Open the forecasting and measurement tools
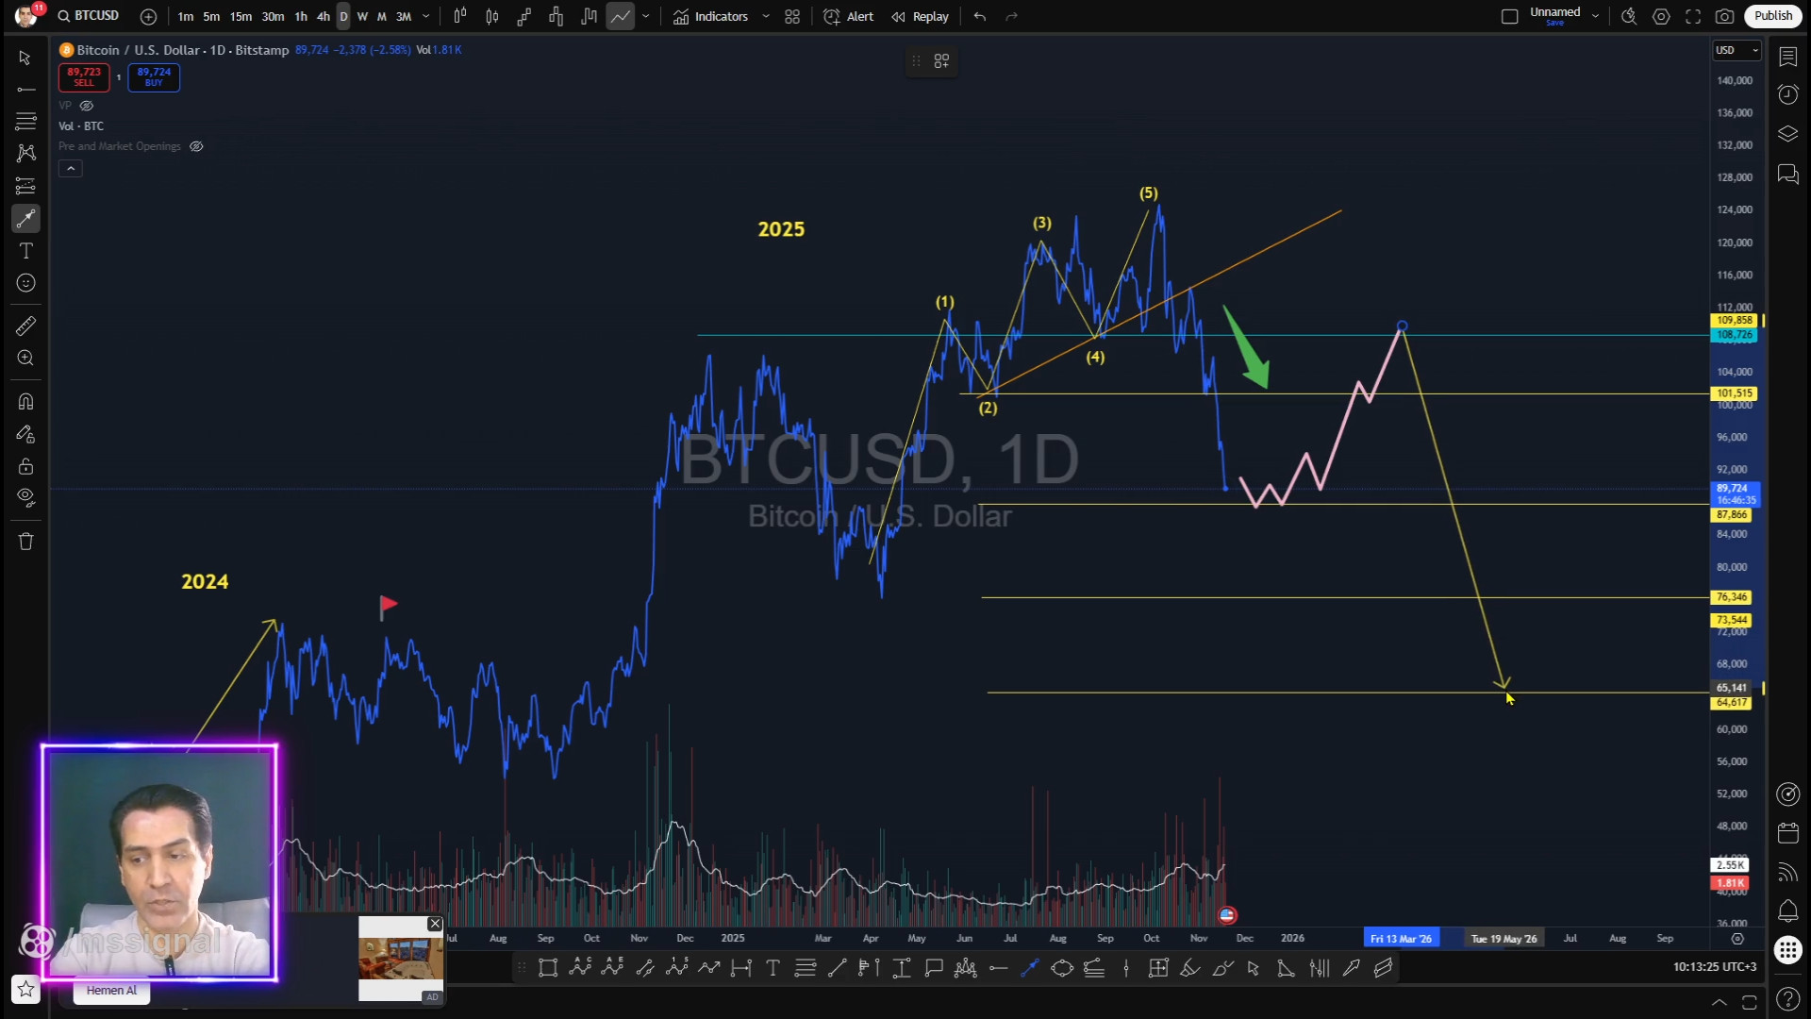1811x1019 pixels. [x=25, y=186]
